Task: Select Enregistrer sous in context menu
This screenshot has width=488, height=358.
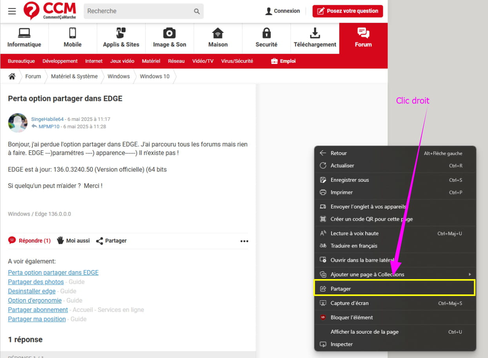Action: pos(395,180)
